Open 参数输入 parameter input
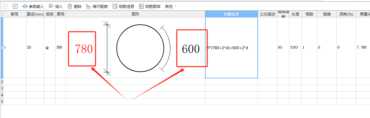370x118 pixels. pos(33,6)
